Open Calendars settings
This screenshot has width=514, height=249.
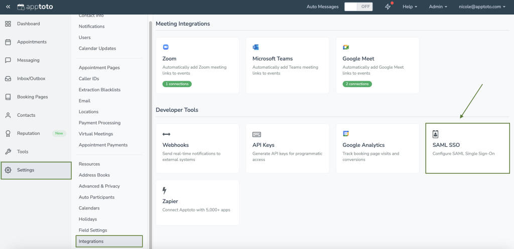pos(89,208)
